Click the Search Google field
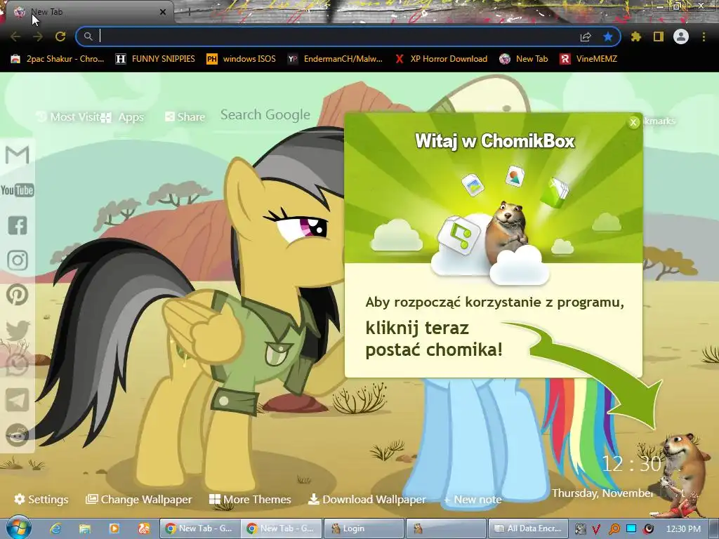 click(265, 114)
